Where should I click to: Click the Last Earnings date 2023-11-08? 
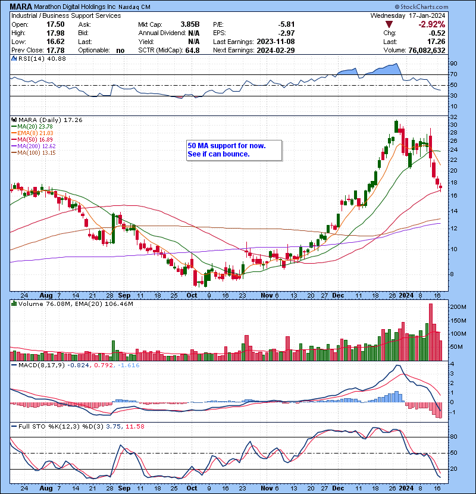[275, 42]
